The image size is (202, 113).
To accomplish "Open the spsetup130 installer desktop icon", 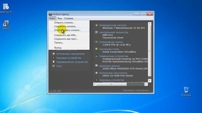I will pyautogui.click(x=6, y=8).
